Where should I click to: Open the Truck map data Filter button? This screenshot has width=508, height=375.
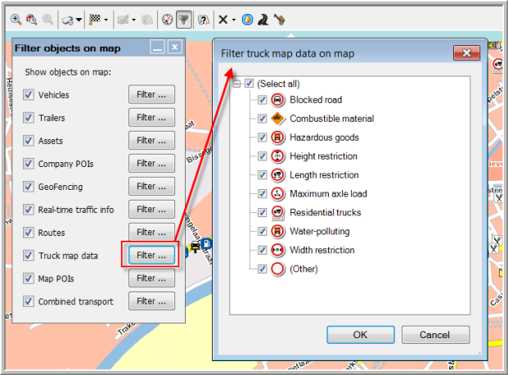tap(151, 255)
